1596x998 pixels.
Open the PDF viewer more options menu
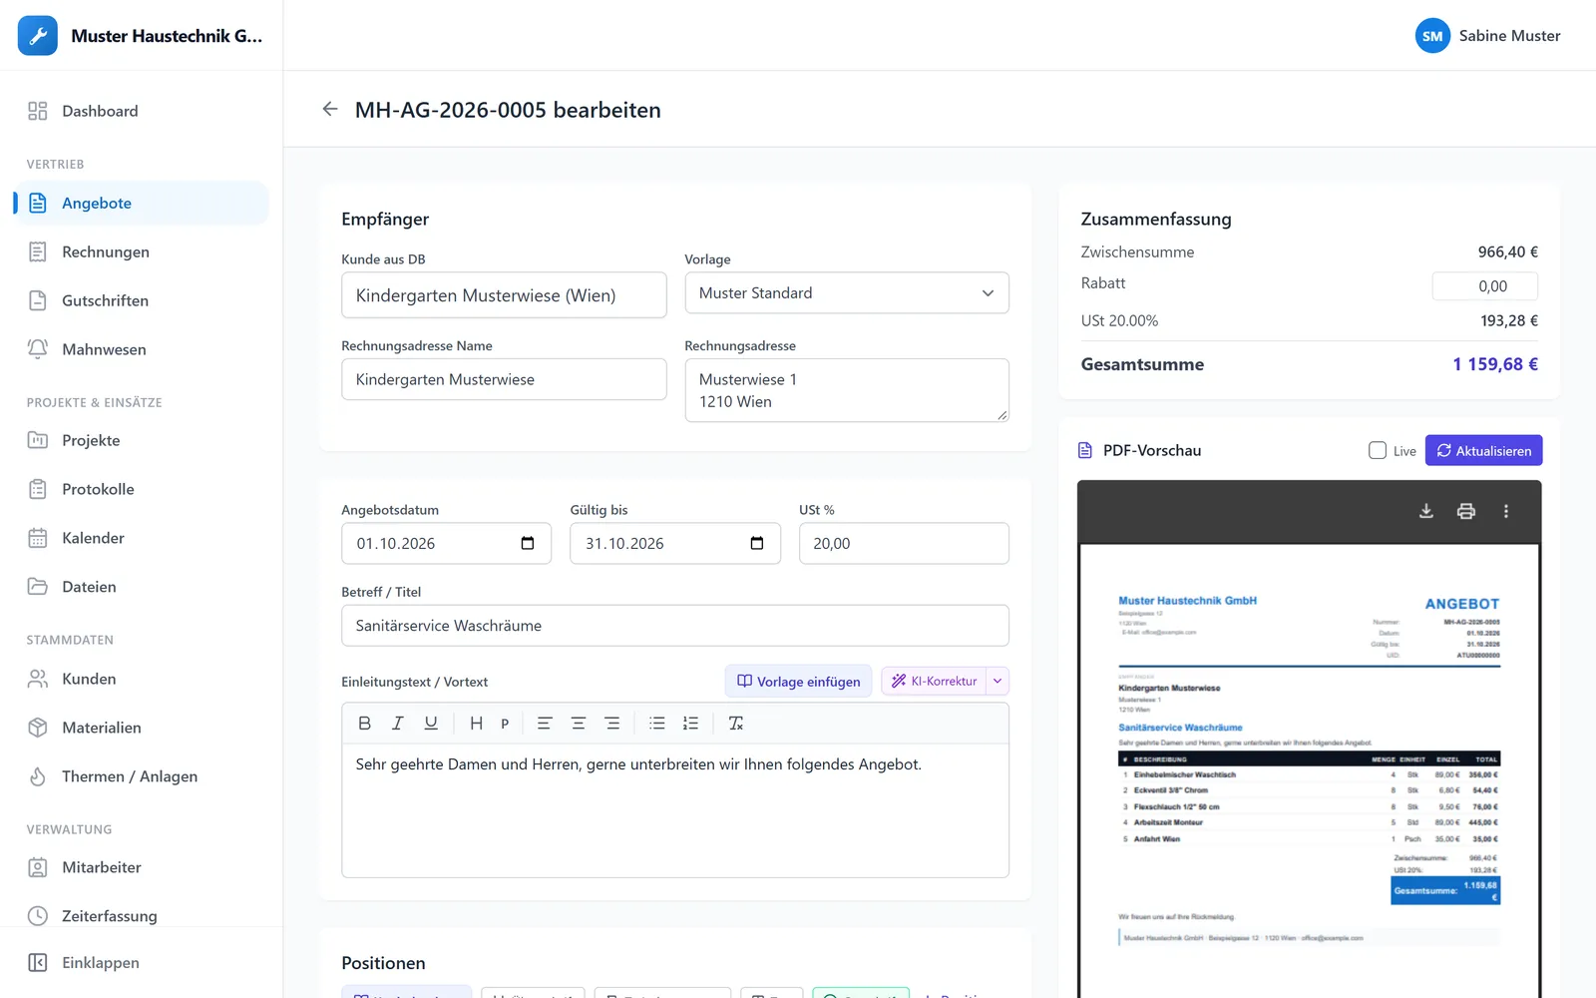pyautogui.click(x=1506, y=511)
